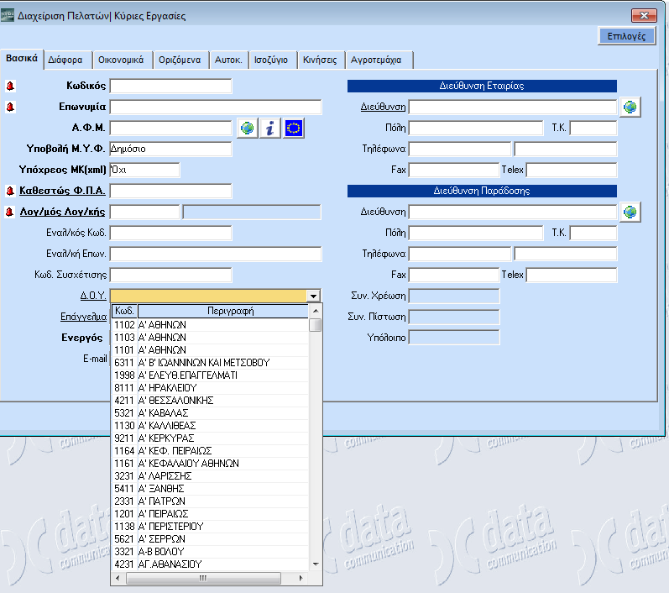The image size is (669, 593).
Task: Click the Δ.Ο.Υ. link label
Action: click(x=93, y=296)
